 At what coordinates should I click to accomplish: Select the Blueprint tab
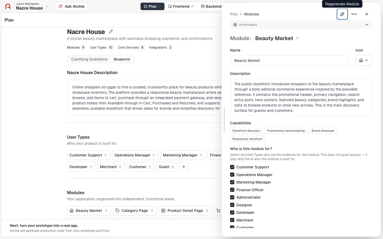click(x=122, y=59)
